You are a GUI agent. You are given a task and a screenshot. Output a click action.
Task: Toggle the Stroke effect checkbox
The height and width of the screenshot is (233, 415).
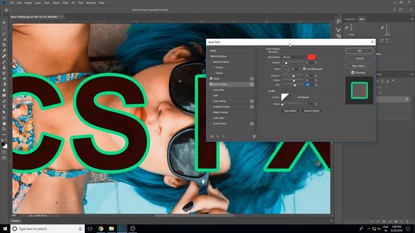(211, 78)
